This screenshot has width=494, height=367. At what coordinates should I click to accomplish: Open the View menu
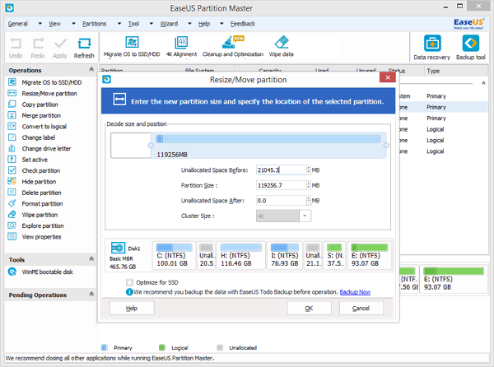pyautogui.click(x=55, y=24)
